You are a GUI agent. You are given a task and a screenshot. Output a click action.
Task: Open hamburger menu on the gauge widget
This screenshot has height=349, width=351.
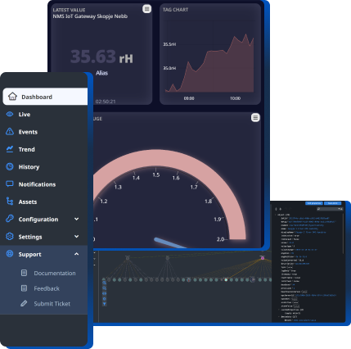pyautogui.click(x=255, y=118)
